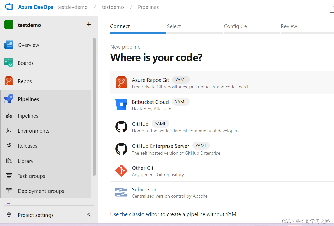Click the green testdemo project avatar

point(9,25)
